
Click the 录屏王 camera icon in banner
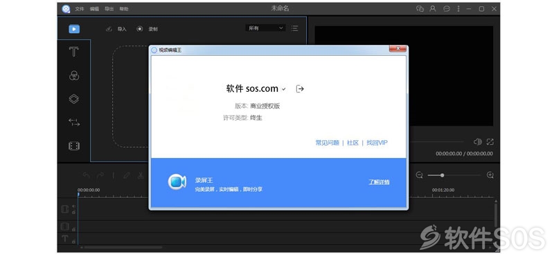tap(177, 182)
